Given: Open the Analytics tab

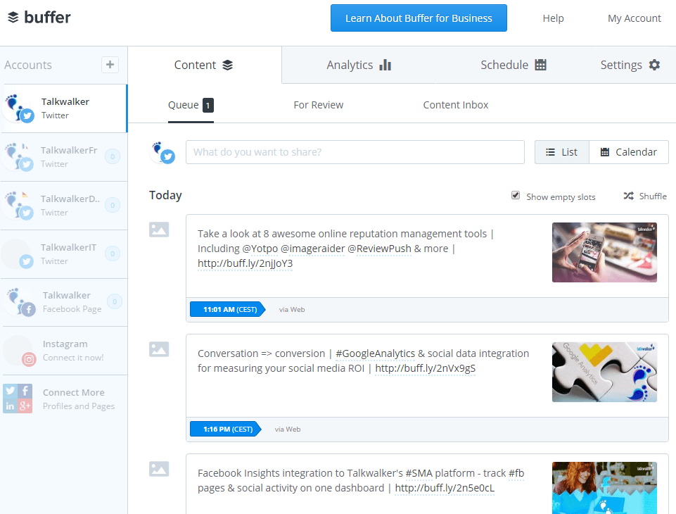Looking at the screenshot, I should pos(358,65).
